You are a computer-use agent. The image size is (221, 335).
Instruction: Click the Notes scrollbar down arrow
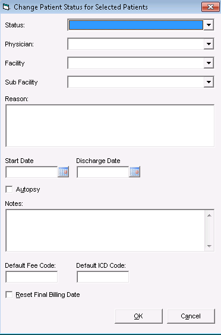tap(209, 246)
